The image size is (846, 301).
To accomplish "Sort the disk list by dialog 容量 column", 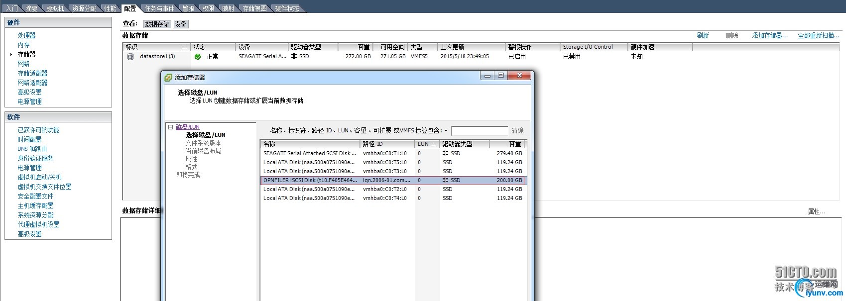I will click(x=507, y=144).
